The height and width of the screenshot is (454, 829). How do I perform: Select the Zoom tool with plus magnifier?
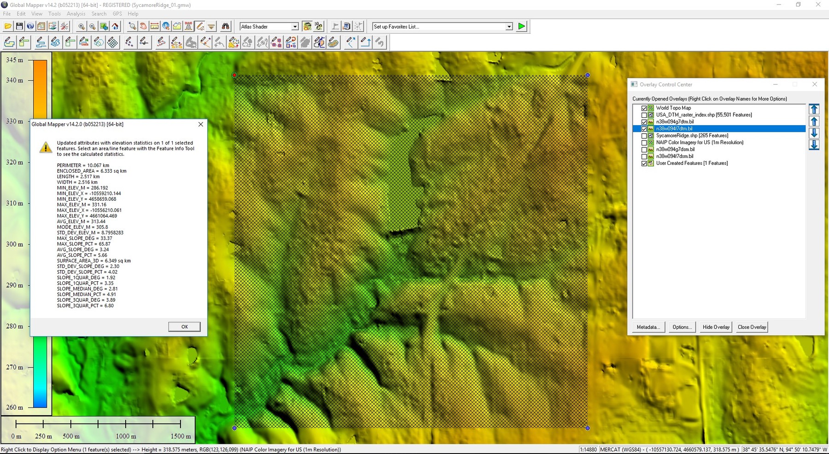coord(132,26)
